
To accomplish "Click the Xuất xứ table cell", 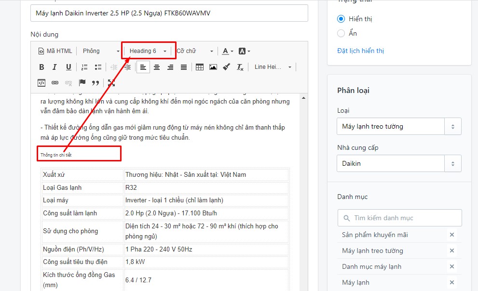I will (x=82, y=175).
